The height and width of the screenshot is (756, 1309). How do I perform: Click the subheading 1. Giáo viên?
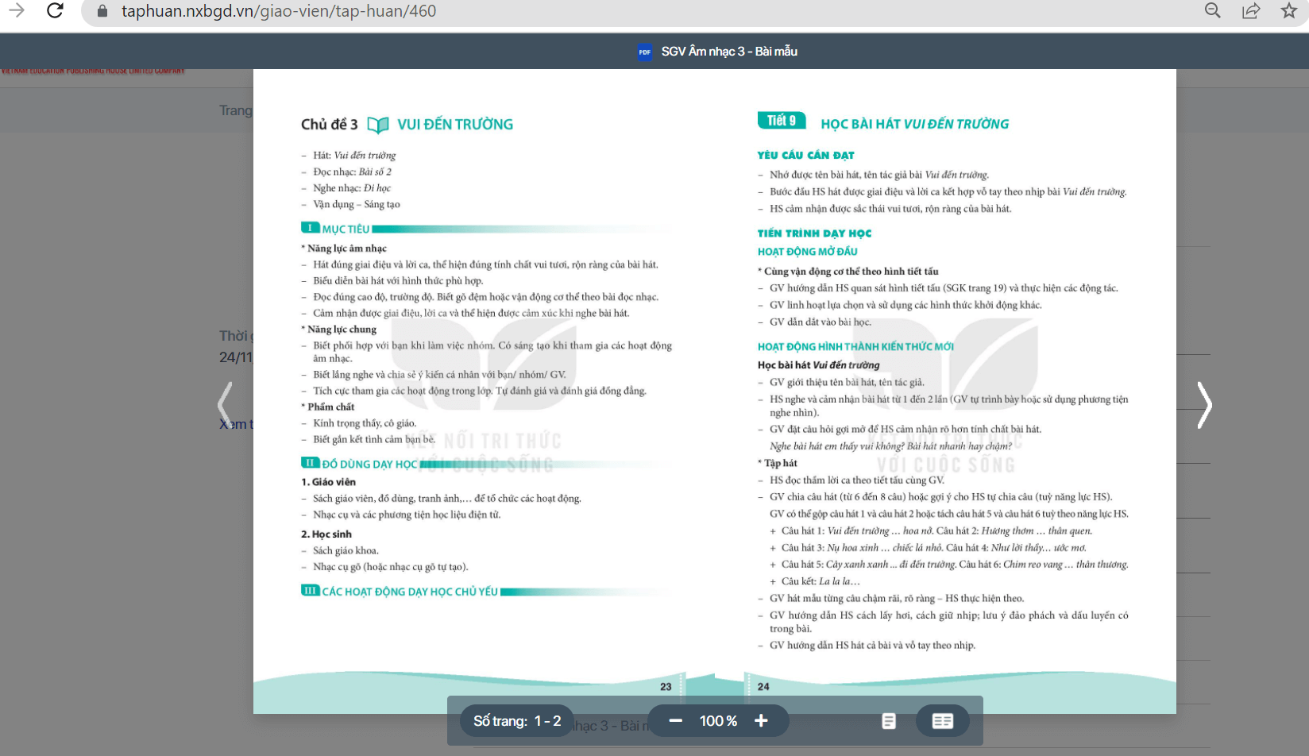click(328, 482)
